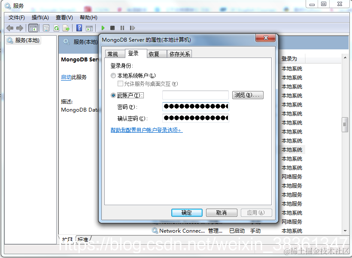The image size is (352, 258).
Task: Open the 查看 menu
Action: (64, 18)
